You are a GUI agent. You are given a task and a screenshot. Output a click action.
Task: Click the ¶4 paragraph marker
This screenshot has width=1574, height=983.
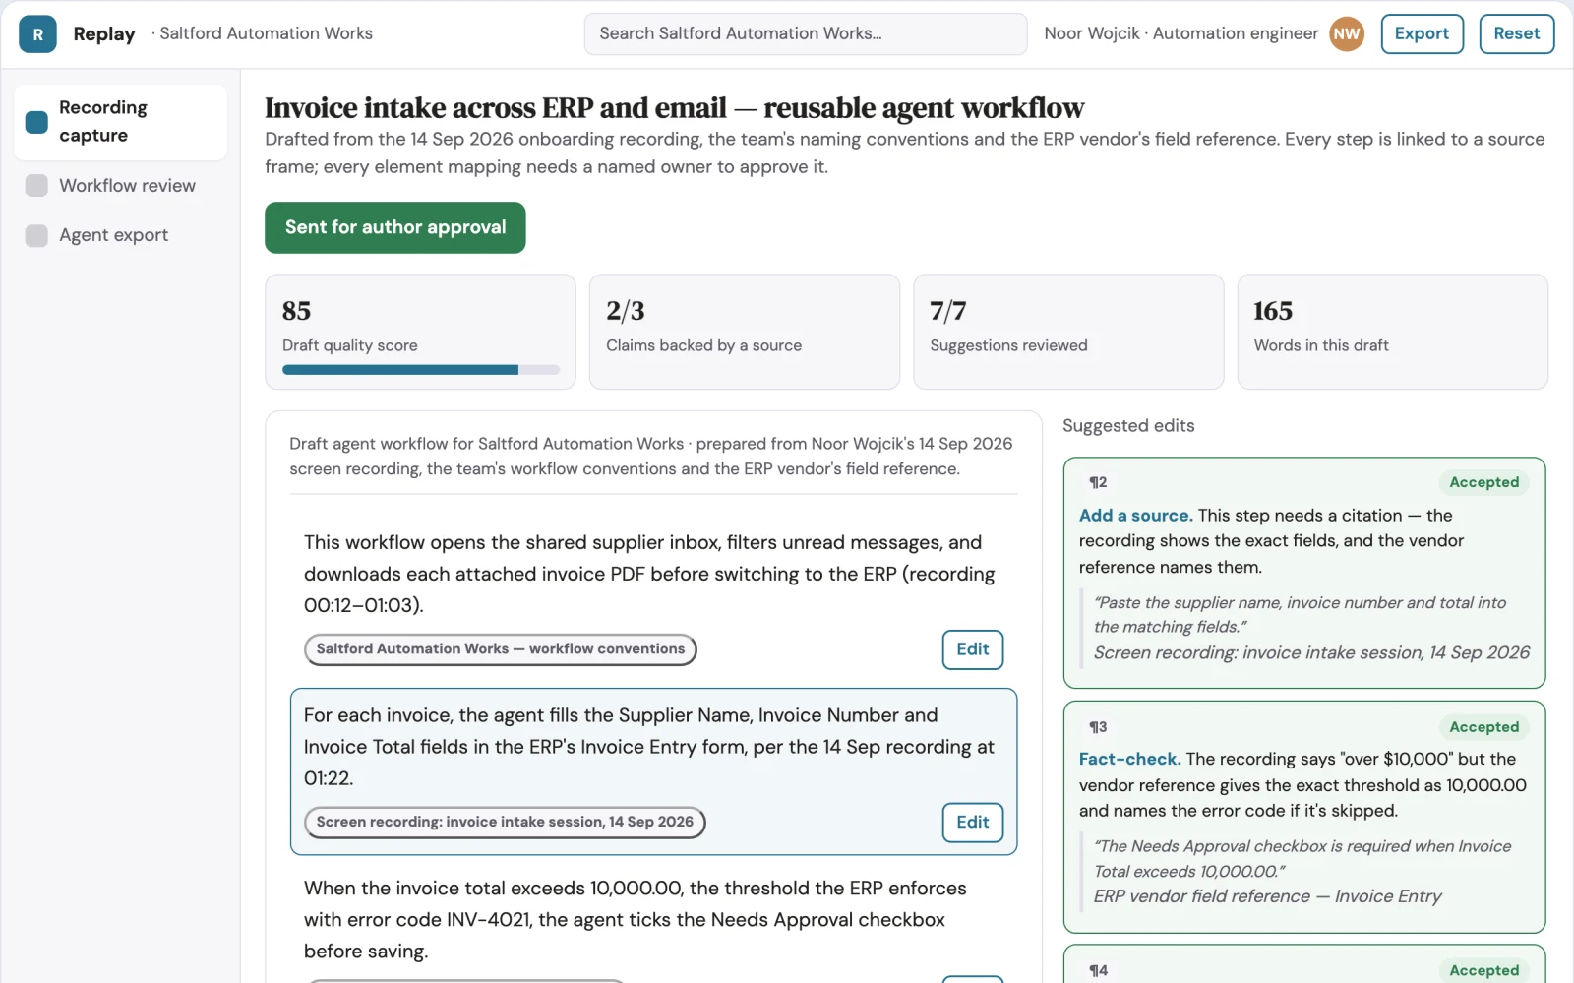[x=1098, y=970]
